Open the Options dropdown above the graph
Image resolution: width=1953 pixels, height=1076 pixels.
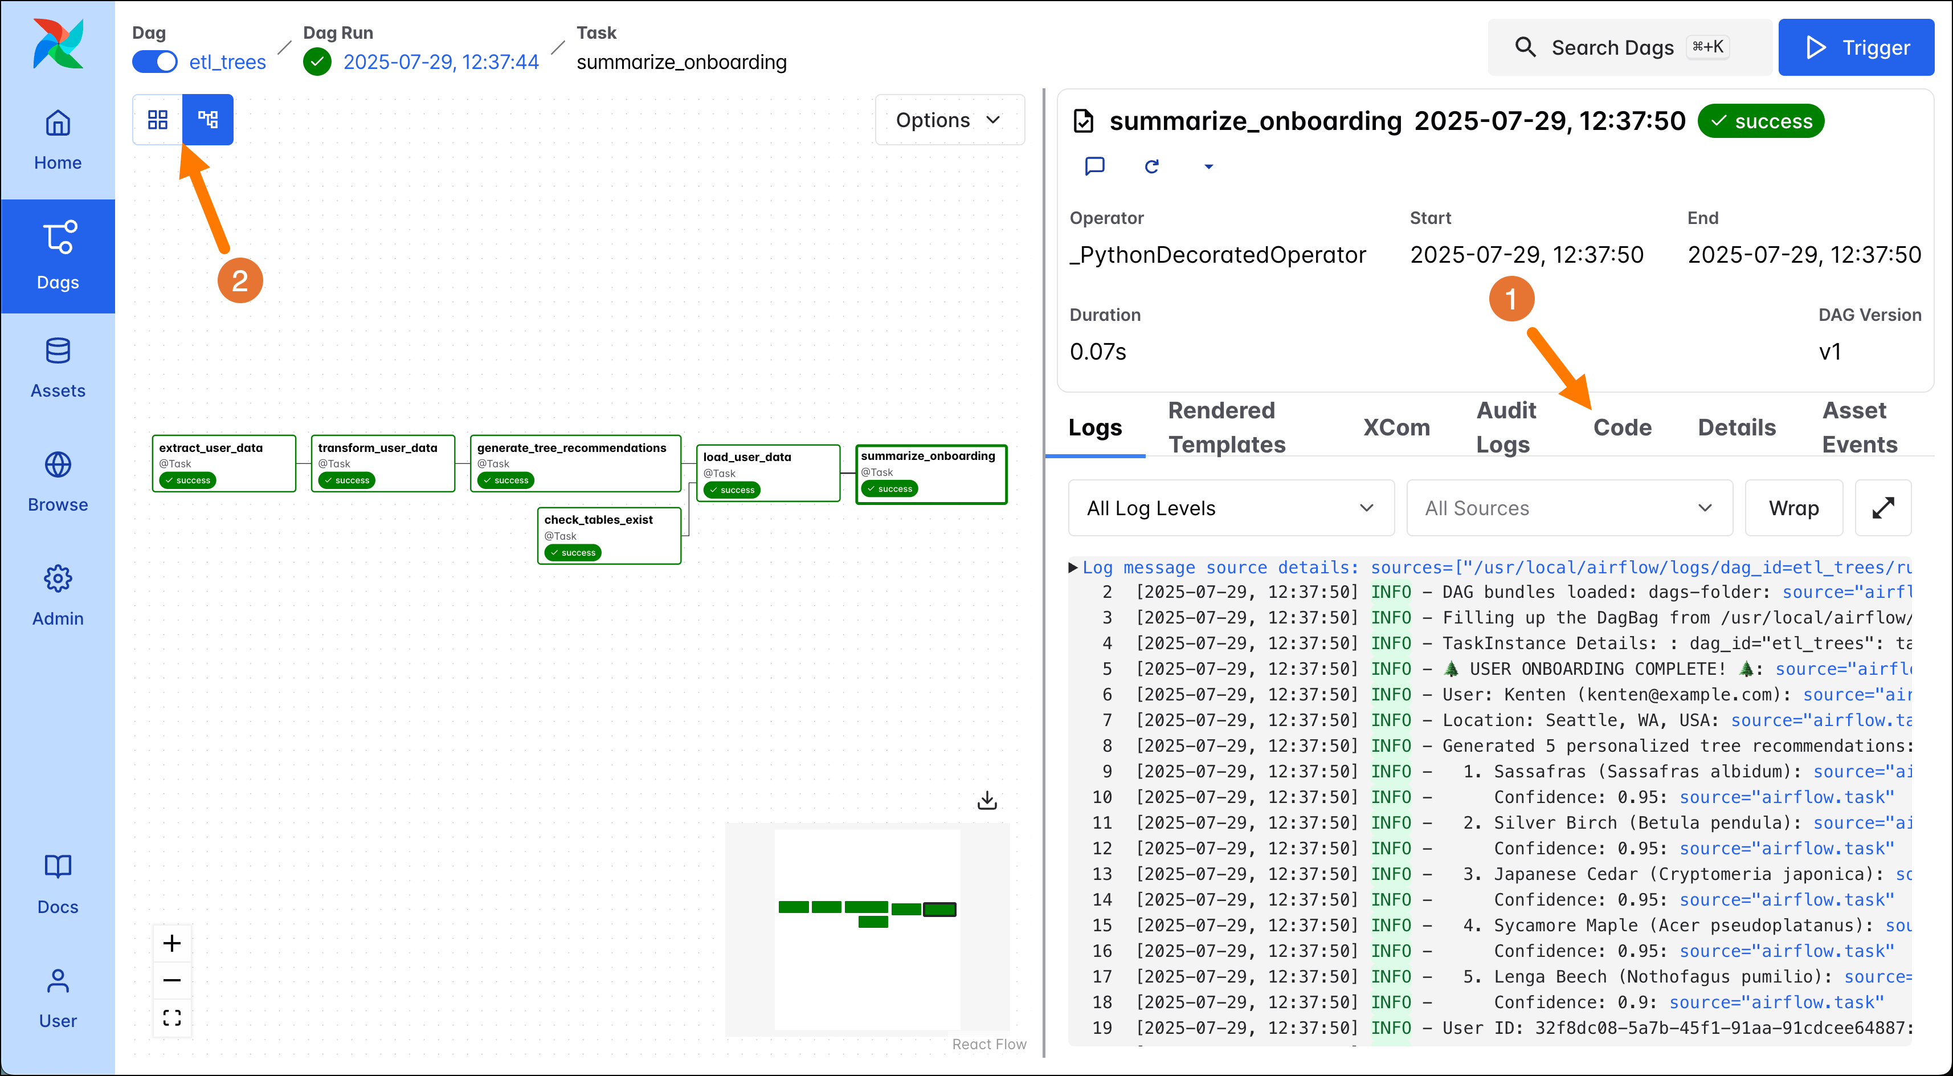(x=949, y=119)
